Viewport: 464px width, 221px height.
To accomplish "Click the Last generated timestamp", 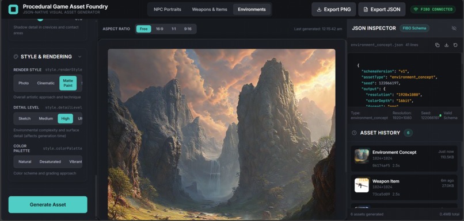I will tap(318, 29).
